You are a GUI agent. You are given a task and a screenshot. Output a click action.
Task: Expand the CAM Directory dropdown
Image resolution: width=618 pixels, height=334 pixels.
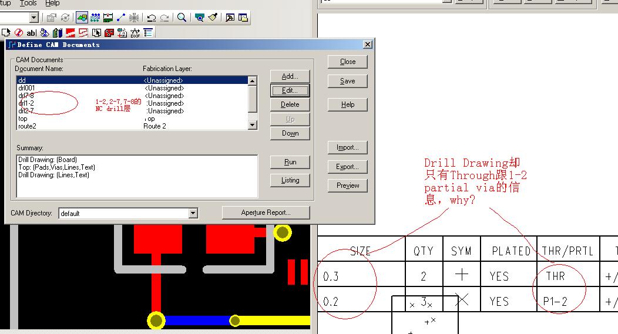193,213
